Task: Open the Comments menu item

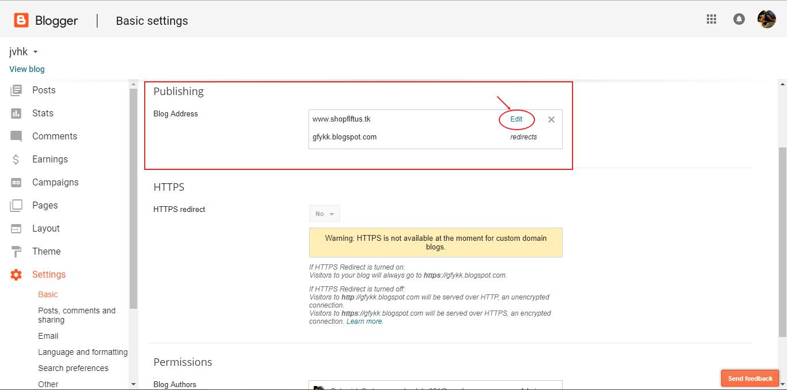Action: coord(55,137)
